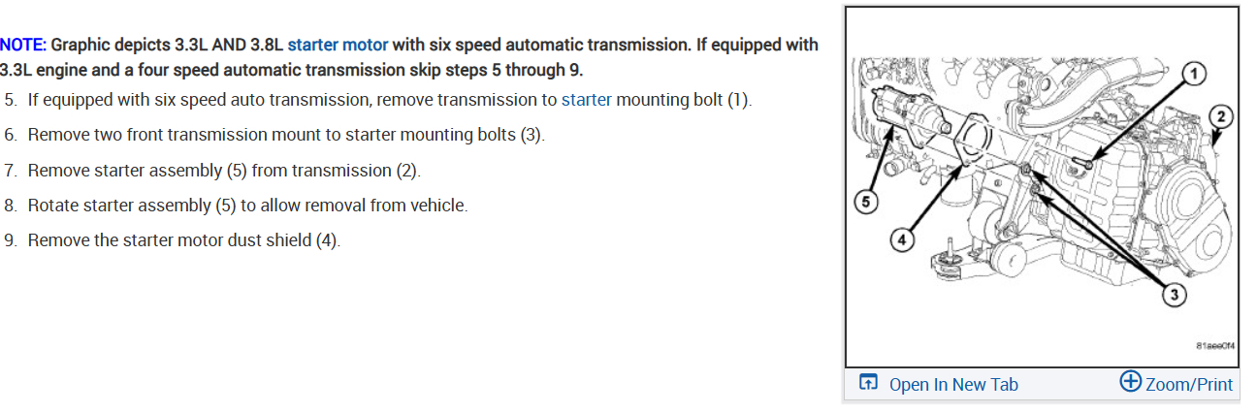Click the "Open In New Tab" text

(x=953, y=384)
